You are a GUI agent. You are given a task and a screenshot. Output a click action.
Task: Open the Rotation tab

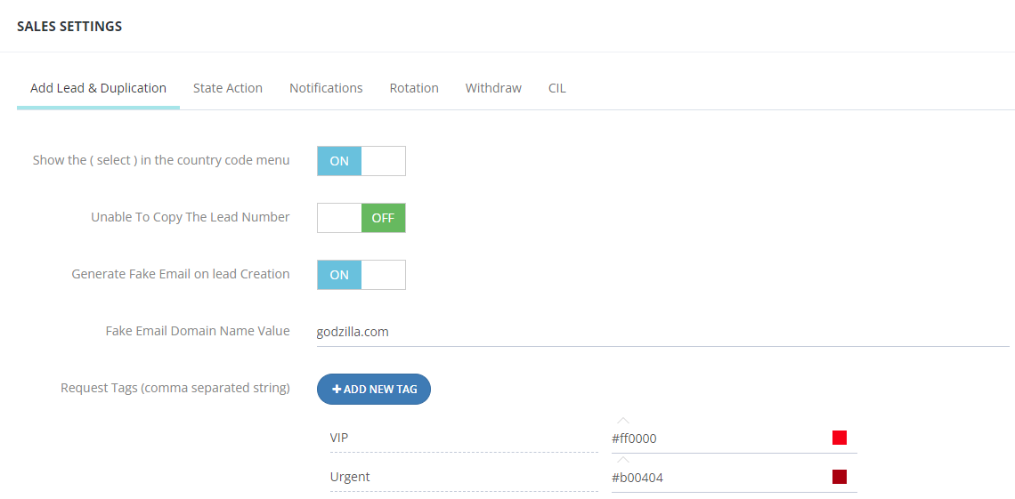tap(414, 88)
